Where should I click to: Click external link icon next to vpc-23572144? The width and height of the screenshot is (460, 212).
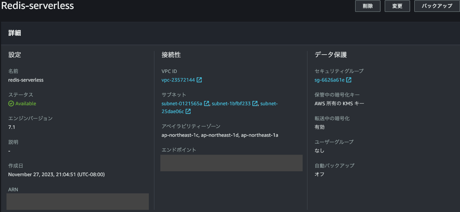(199, 80)
